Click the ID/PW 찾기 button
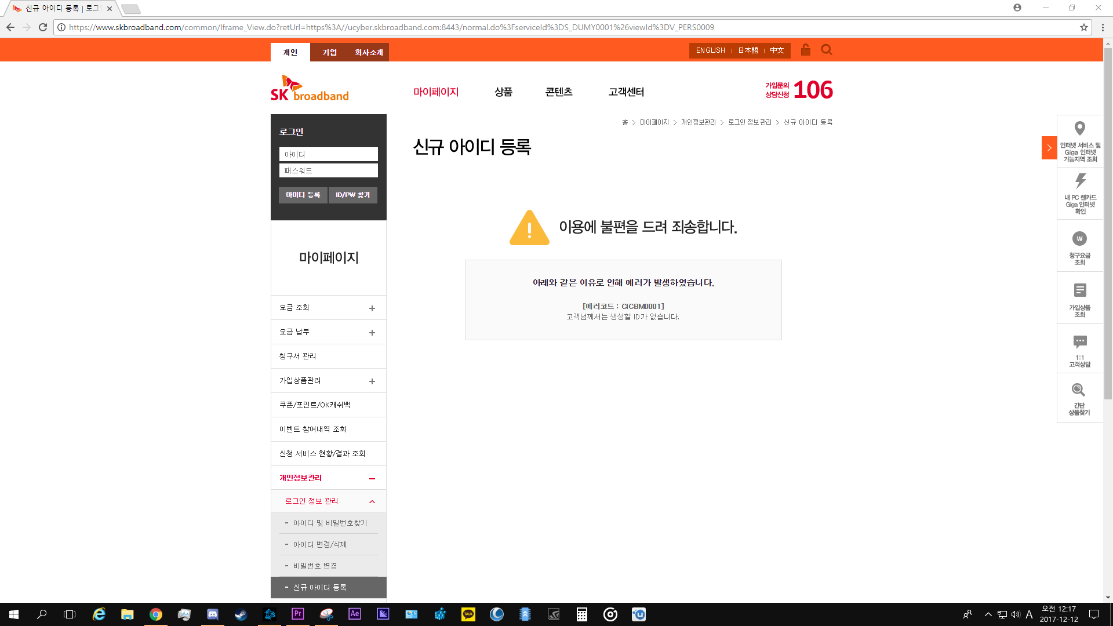Image resolution: width=1113 pixels, height=626 pixels. click(352, 195)
